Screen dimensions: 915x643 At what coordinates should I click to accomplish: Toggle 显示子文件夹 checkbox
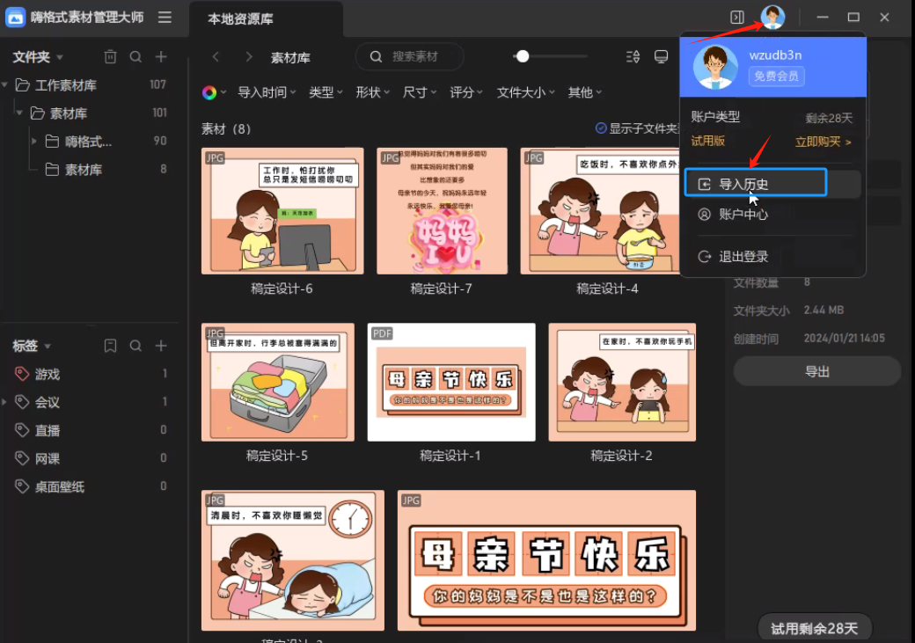click(600, 128)
